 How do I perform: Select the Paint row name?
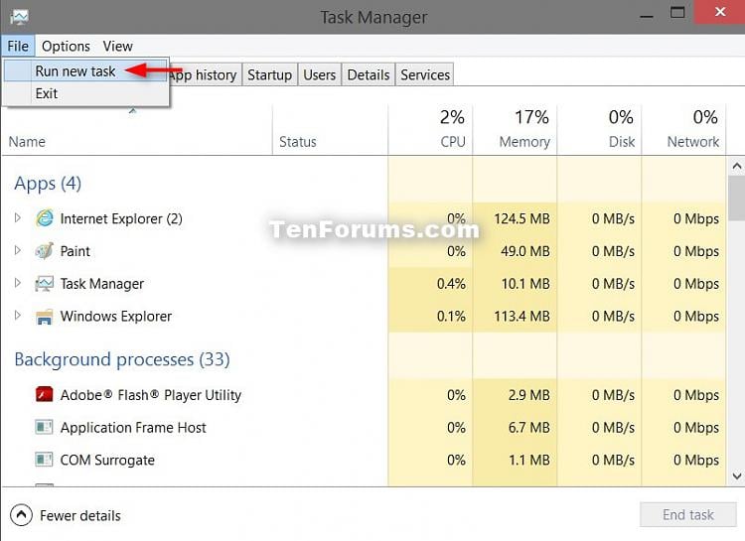[75, 251]
